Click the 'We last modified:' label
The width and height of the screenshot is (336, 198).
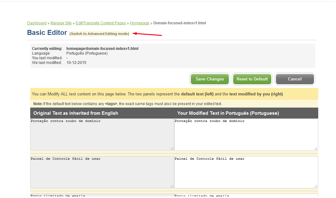coord(47,63)
